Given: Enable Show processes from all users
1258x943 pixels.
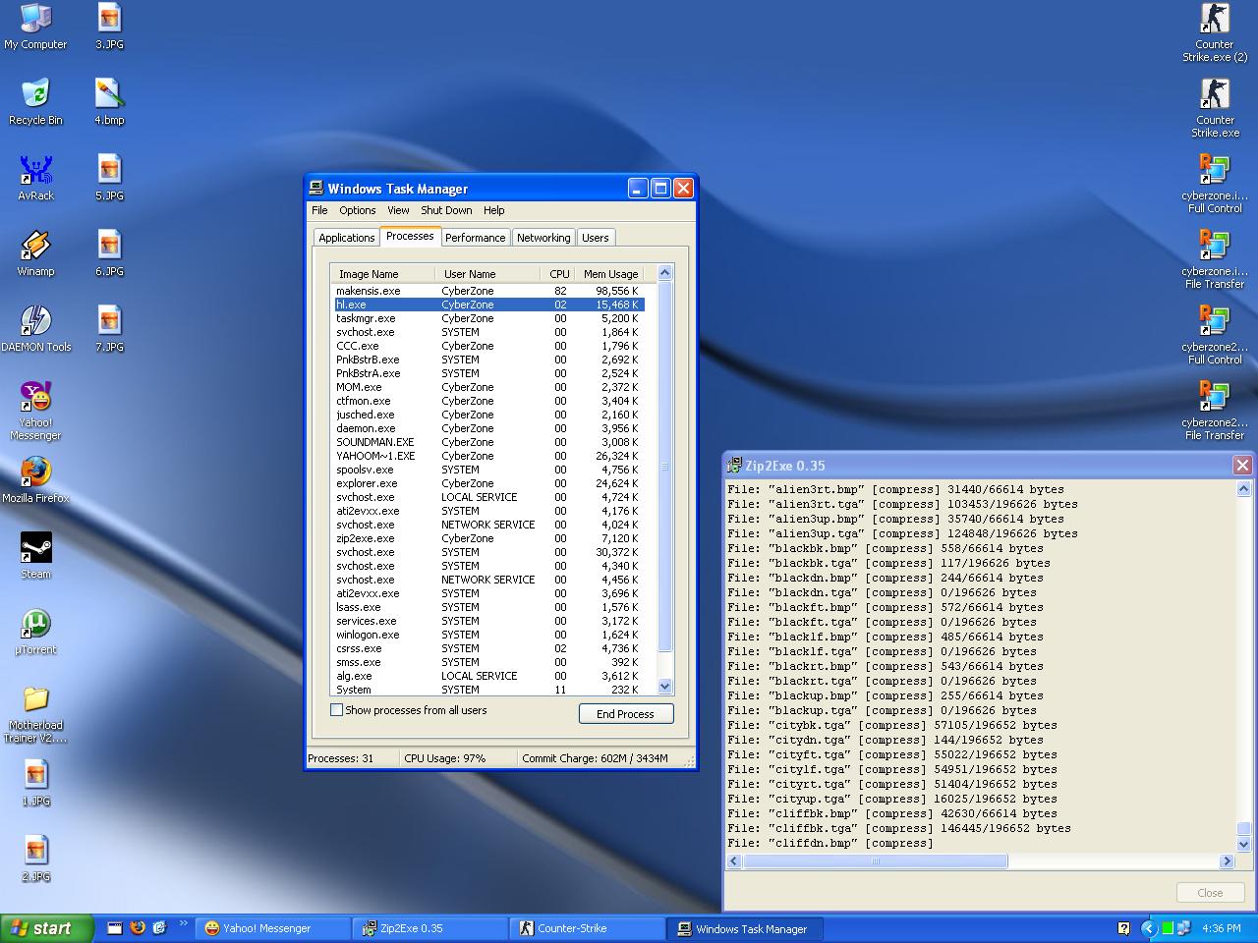Looking at the screenshot, I should tap(337, 710).
